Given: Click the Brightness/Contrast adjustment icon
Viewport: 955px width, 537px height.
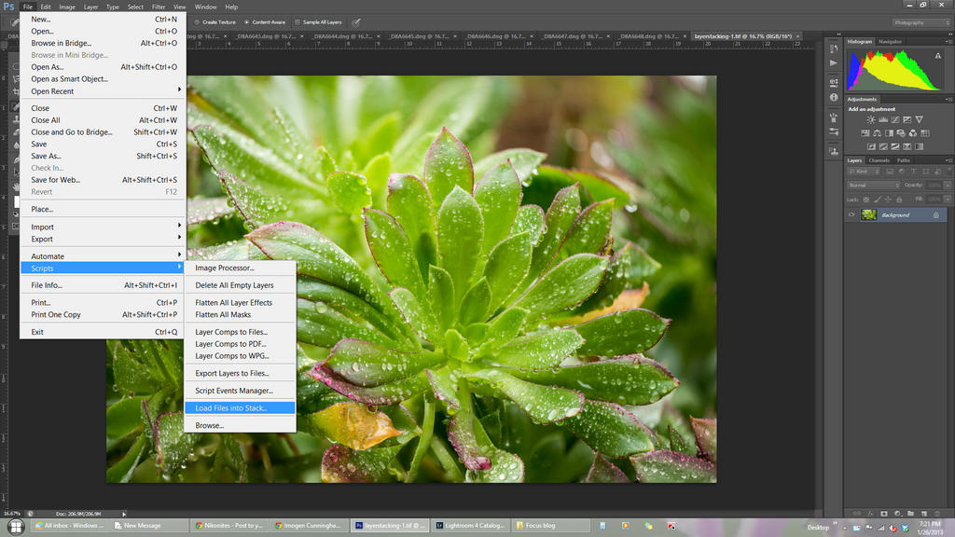Looking at the screenshot, I should click(x=871, y=120).
